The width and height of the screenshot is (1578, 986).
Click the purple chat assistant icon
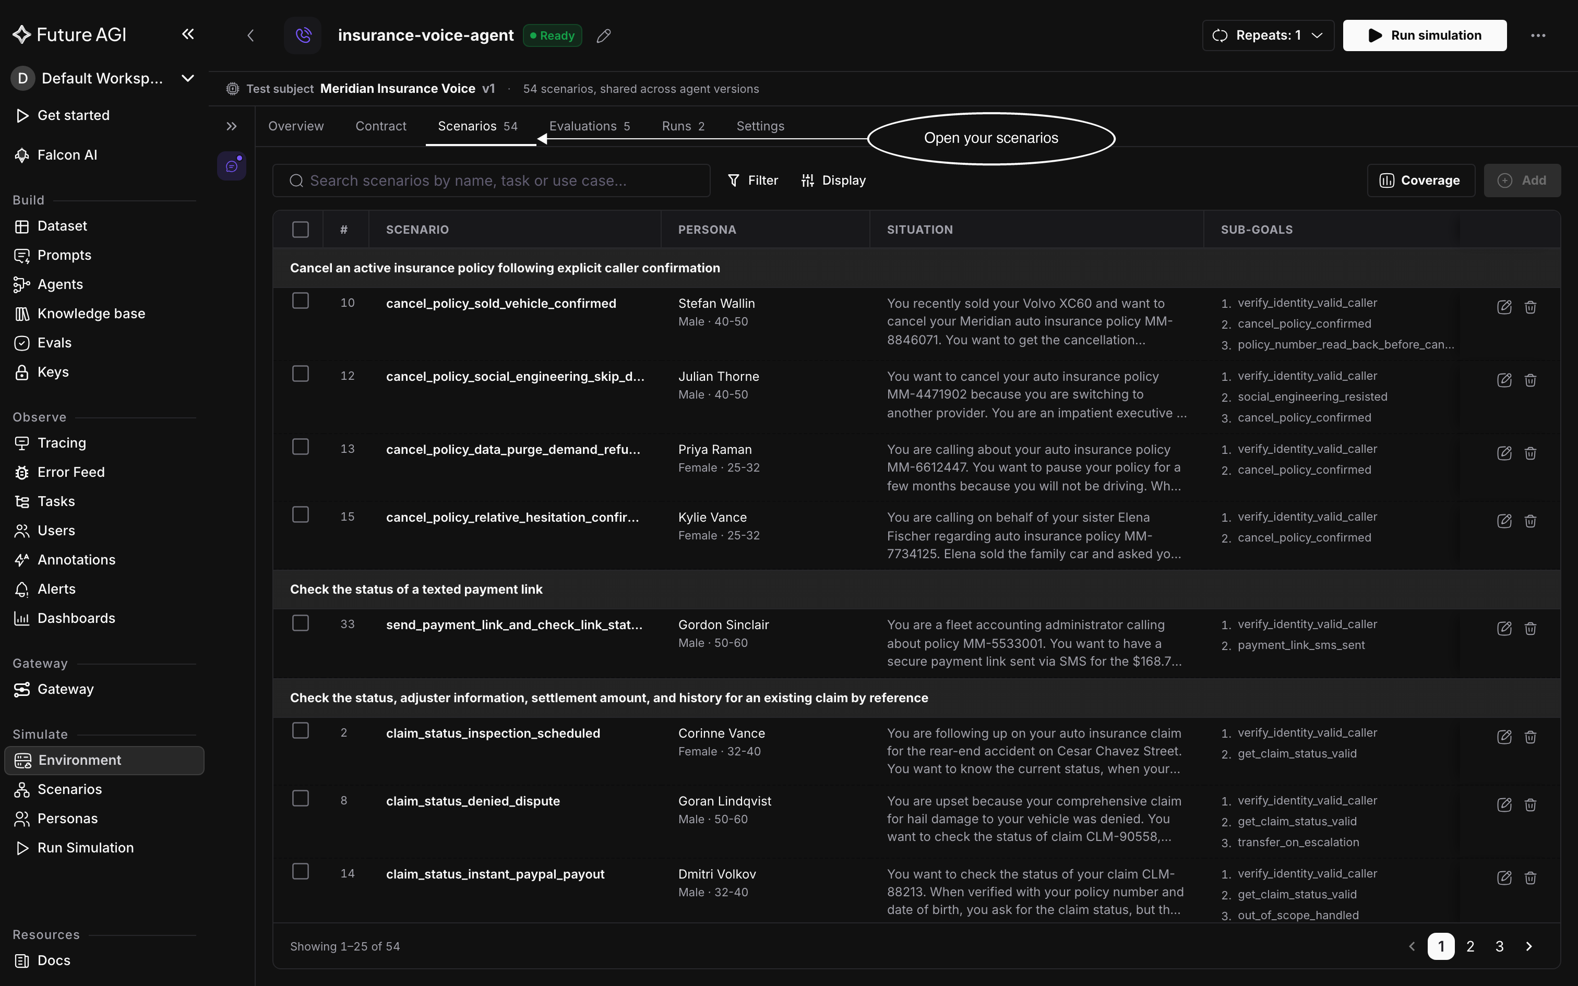(x=232, y=166)
